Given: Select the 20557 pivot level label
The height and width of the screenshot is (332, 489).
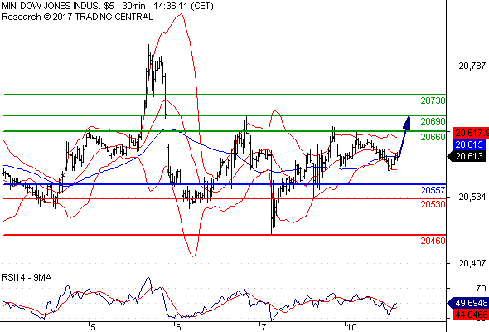Looking at the screenshot, I should pyautogui.click(x=433, y=190).
